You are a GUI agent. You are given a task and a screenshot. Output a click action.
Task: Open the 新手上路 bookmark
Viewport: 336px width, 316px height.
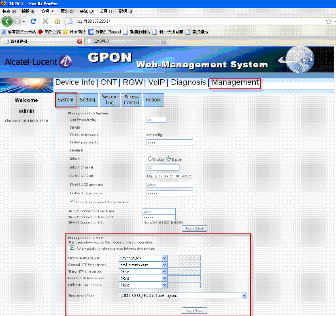click(50, 32)
